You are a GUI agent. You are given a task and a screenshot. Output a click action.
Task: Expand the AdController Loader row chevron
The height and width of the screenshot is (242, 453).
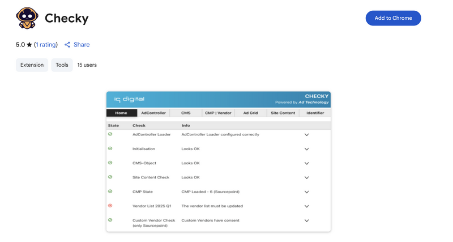[307, 135]
